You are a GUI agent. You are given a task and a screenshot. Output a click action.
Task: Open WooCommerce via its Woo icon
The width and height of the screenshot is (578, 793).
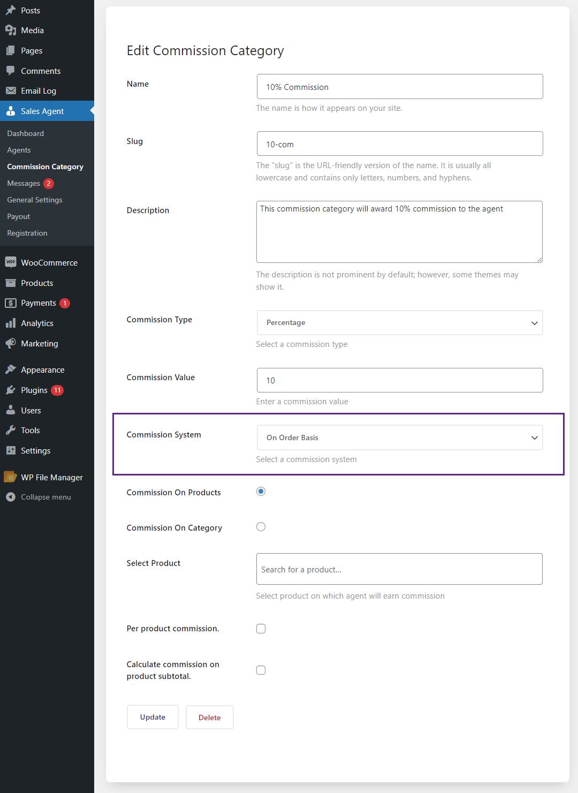11,262
